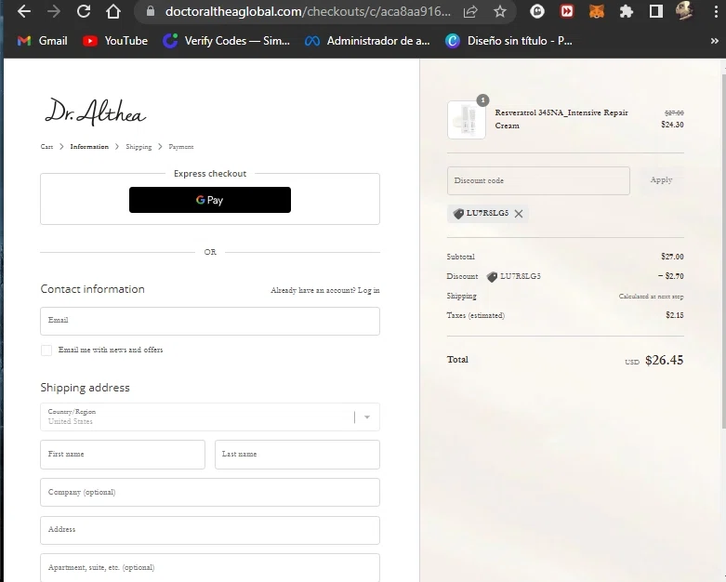The width and height of the screenshot is (726, 582).
Task: Open the Chrome profile avatar
Action: [685, 11]
